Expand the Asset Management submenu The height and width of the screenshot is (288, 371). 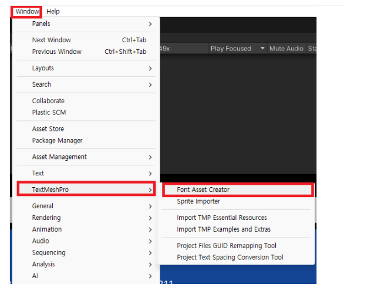[86, 157]
